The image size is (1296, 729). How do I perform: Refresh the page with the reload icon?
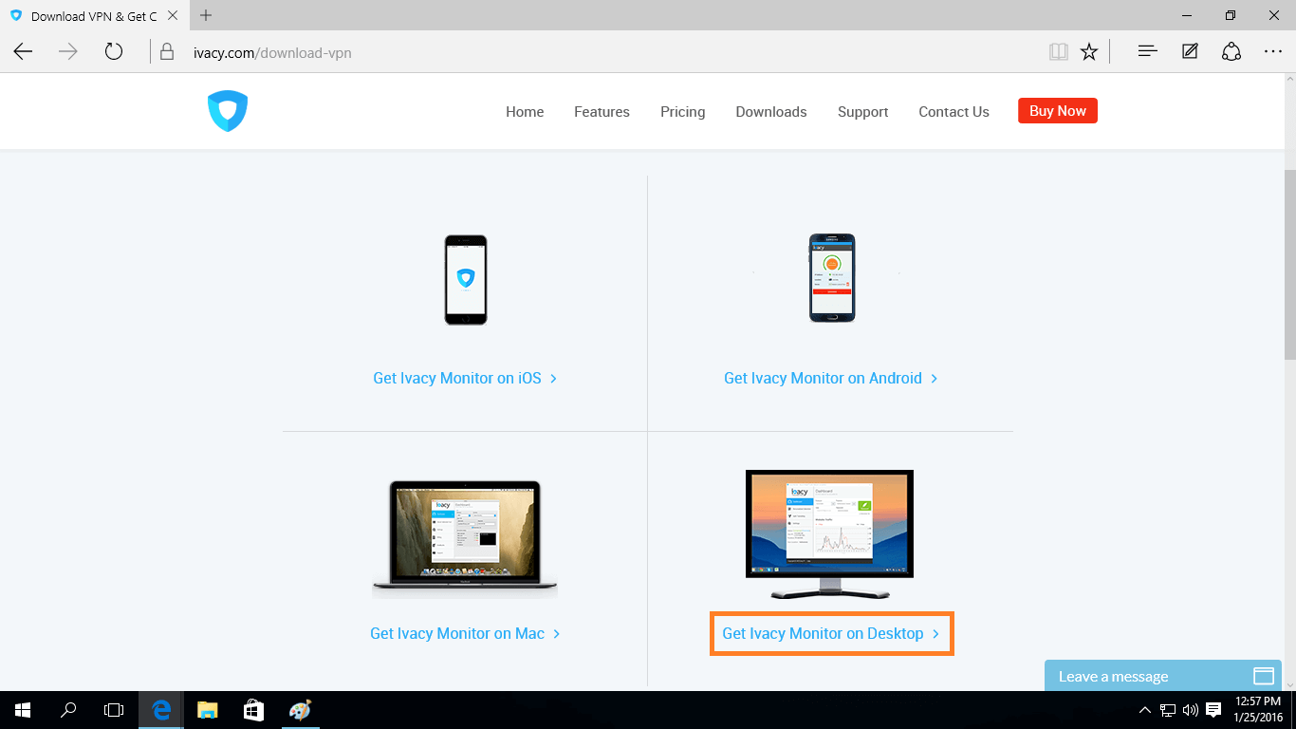(114, 52)
